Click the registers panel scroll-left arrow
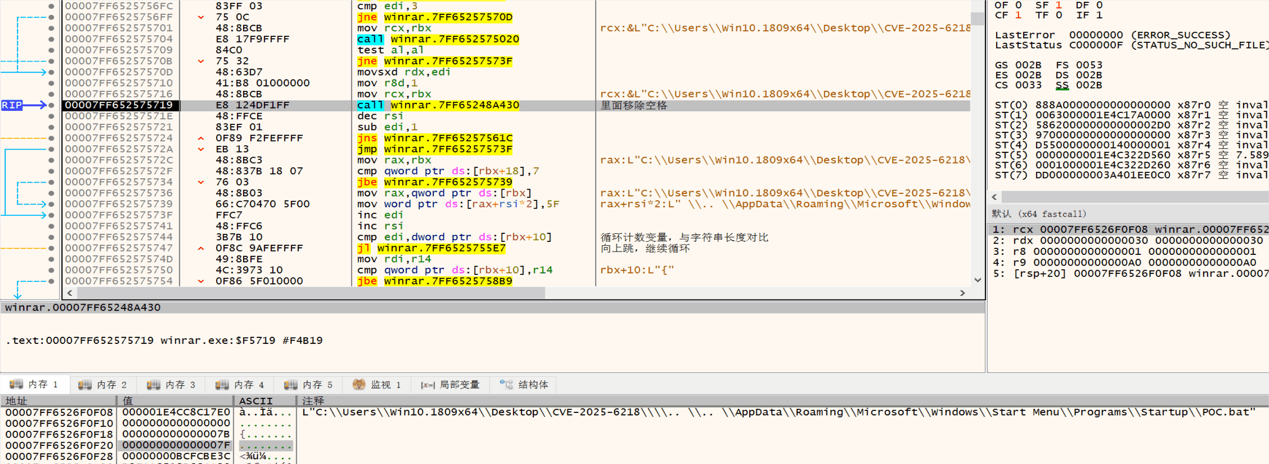This screenshot has height=464, width=1269. [994, 197]
